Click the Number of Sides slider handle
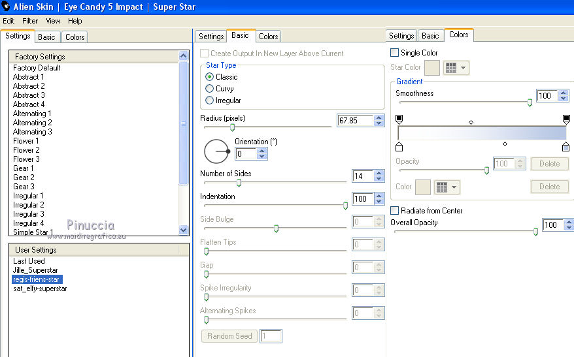This screenshot has width=574, height=357. 239,183
